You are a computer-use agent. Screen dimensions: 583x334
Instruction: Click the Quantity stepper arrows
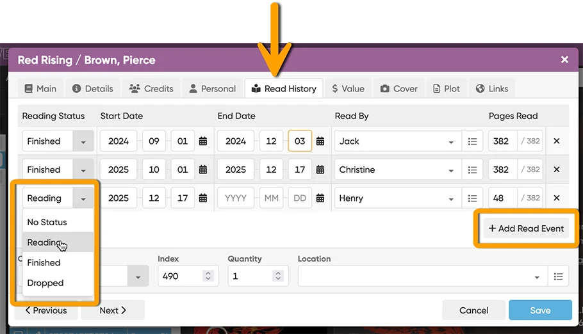(x=277, y=276)
